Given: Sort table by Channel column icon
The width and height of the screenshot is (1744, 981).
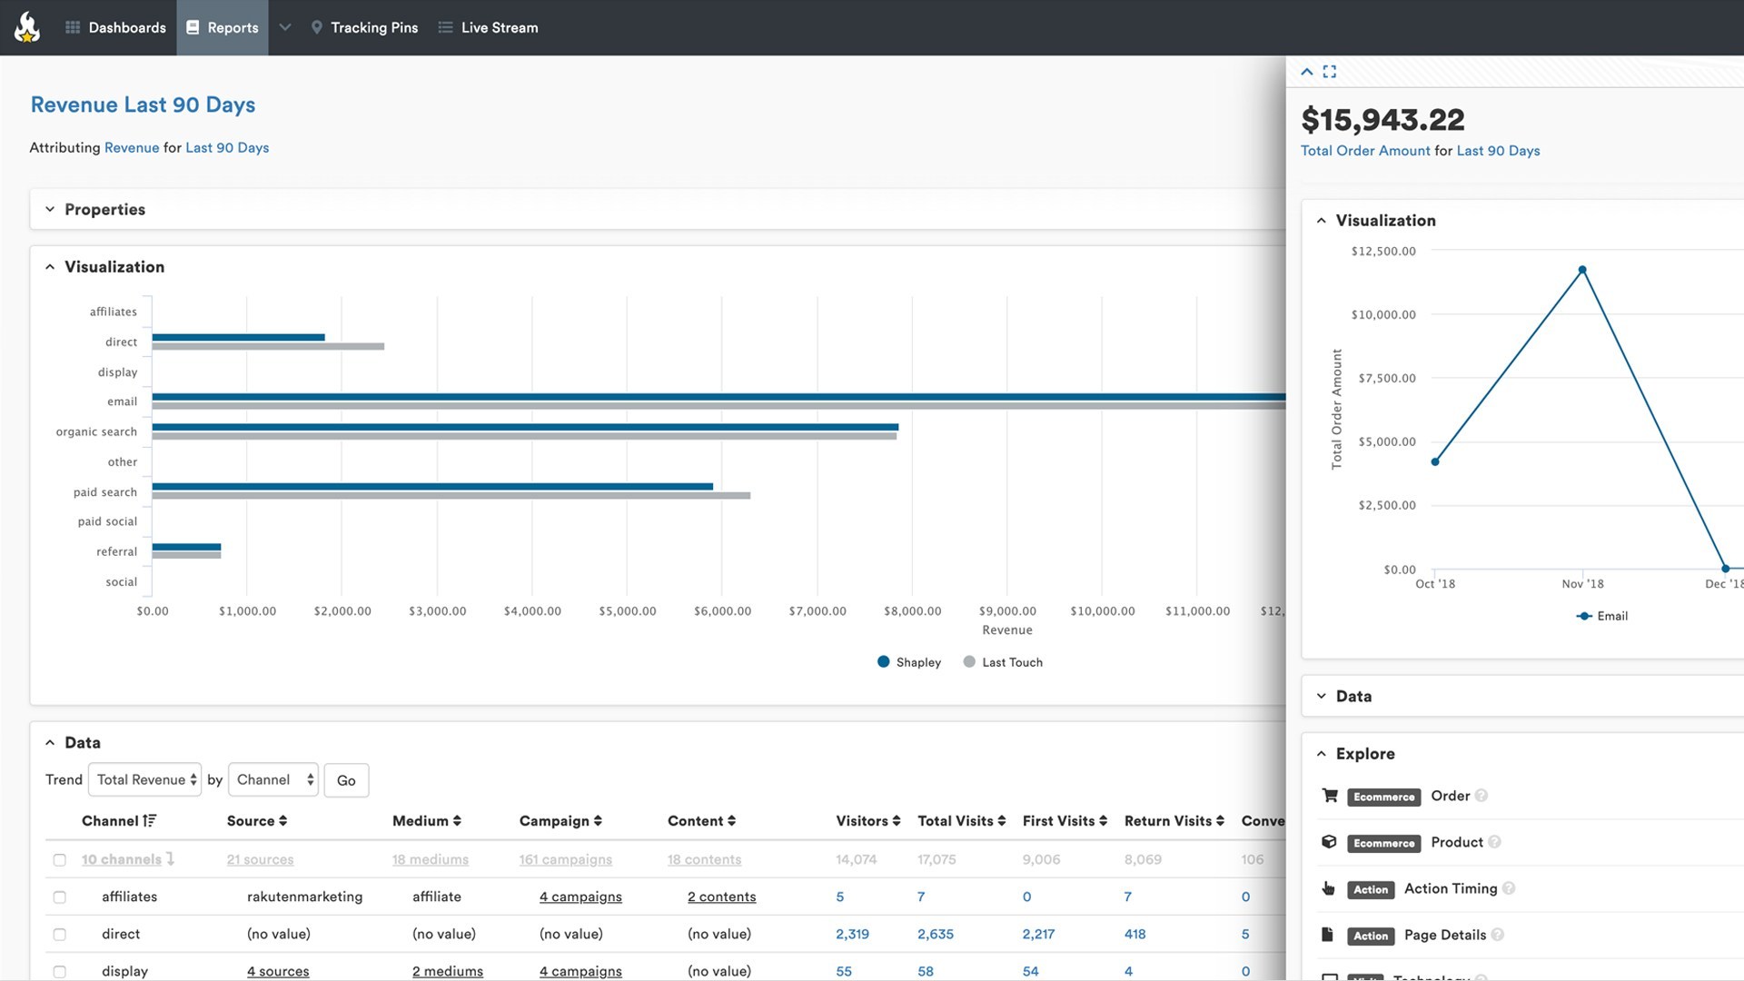Looking at the screenshot, I should 150,821.
